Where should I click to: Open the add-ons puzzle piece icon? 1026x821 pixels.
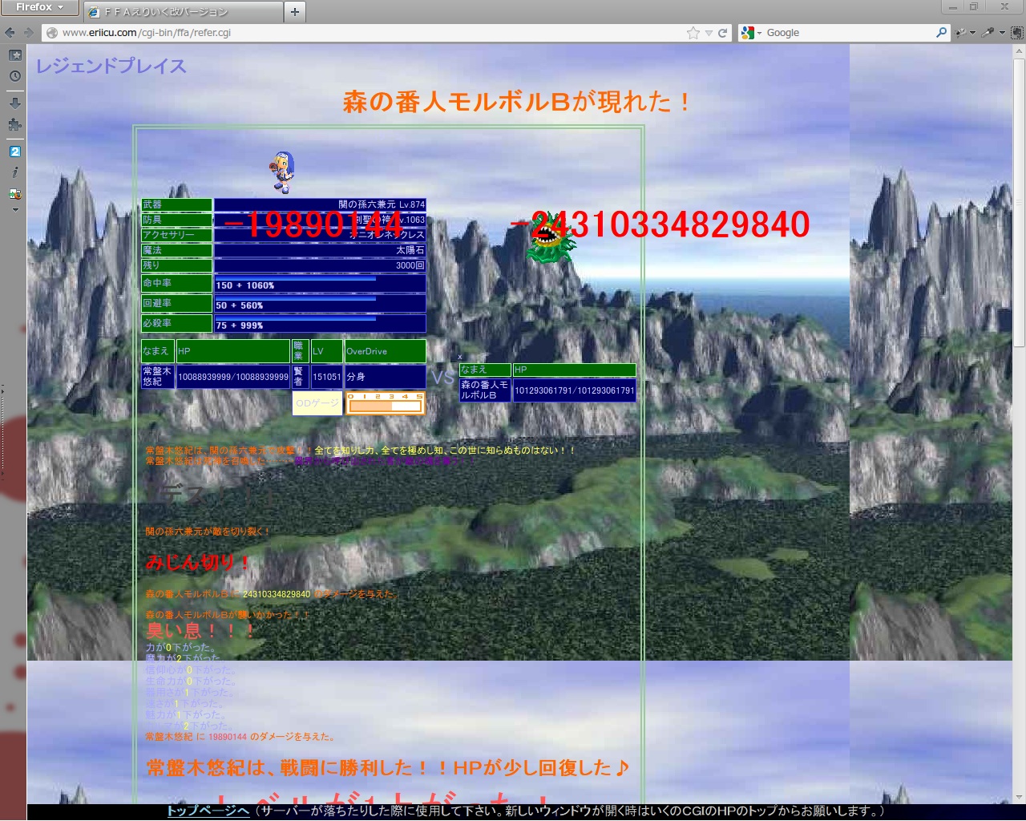pos(14,124)
